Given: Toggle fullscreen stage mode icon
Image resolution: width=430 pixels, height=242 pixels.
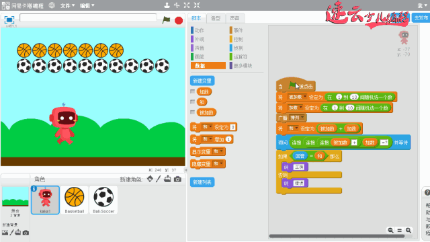Looking at the screenshot, I should tap(9, 19).
